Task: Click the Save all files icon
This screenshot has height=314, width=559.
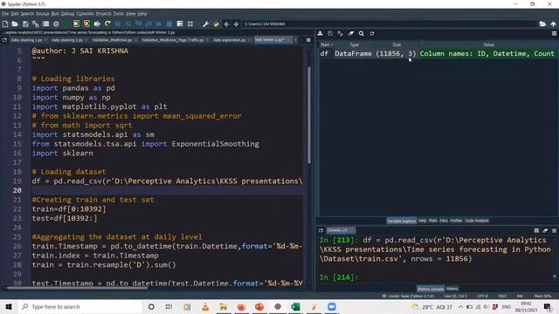Action: click(x=36, y=24)
